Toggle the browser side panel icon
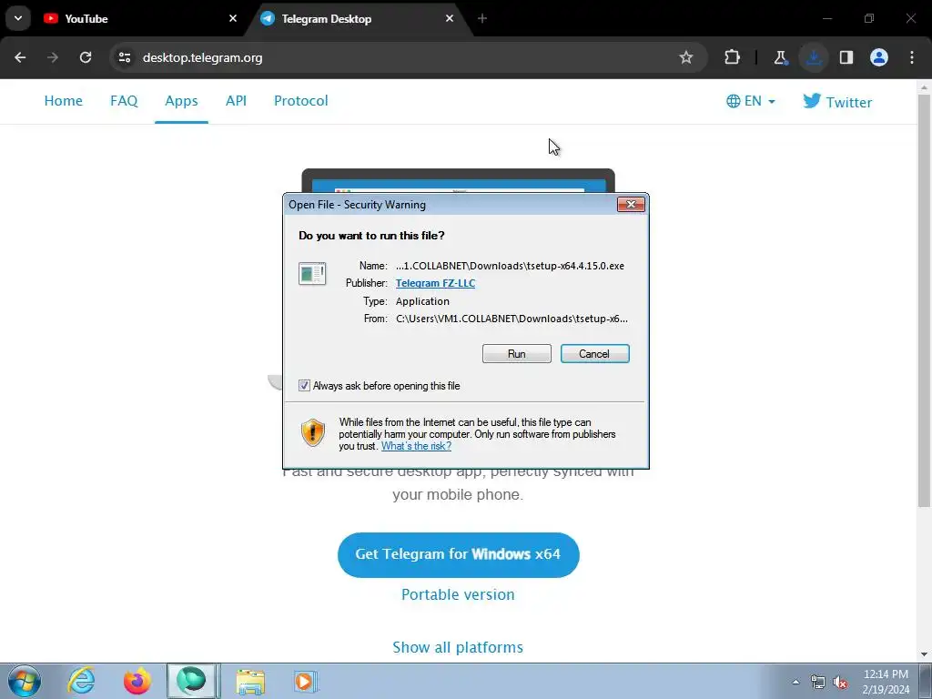Image resolution: width=932 pixels, height=699 pixels. 846,57
